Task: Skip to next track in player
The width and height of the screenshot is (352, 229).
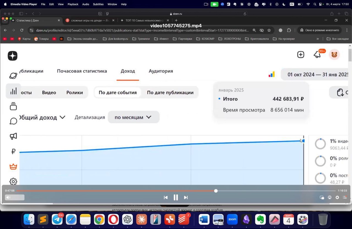Action: point(186,198)
